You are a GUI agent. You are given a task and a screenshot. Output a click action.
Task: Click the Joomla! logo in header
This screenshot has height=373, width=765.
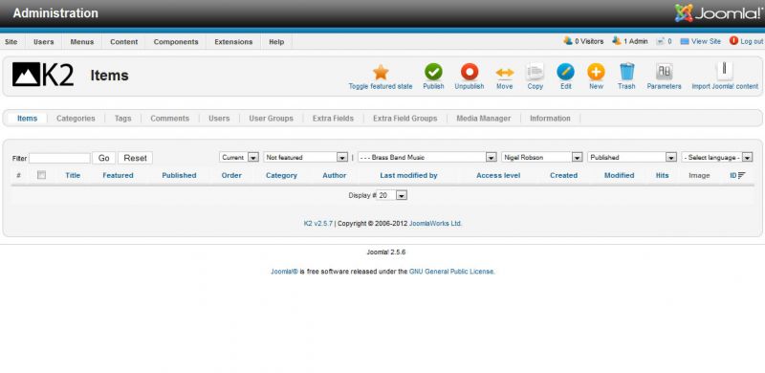tap(718, 13)
